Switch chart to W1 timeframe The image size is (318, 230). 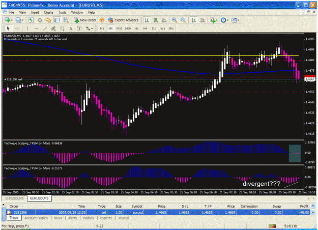pyautogui.click(x=163, y=28)
